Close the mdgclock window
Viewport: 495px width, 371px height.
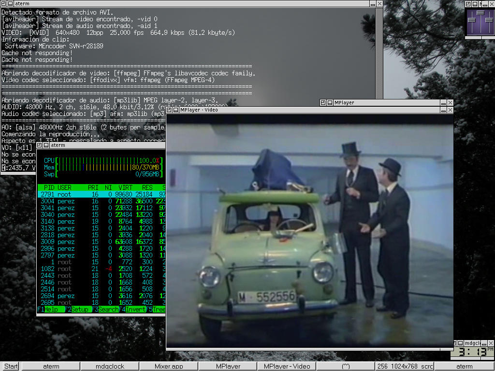[x=491, y=343]
